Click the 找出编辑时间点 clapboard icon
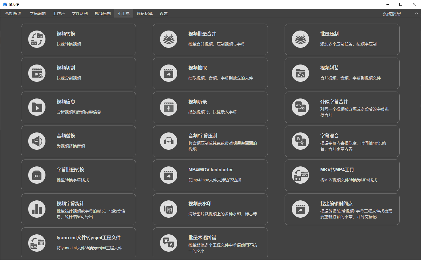 point(300,209)
